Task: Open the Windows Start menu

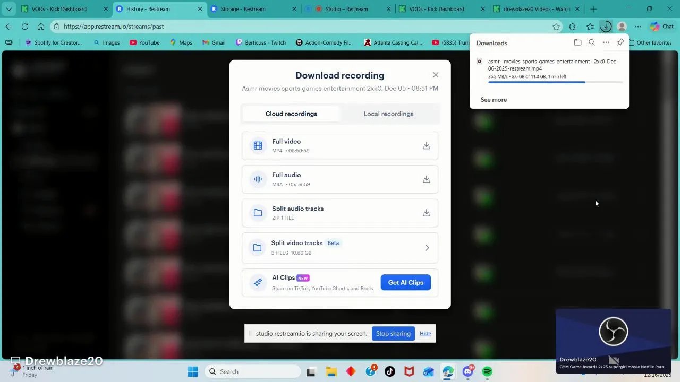Action: pyautogui.click(x=192, y=371)
